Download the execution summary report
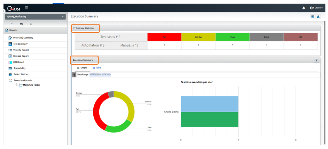The width and height of the screenshot is (328, 149). (318, 16)
